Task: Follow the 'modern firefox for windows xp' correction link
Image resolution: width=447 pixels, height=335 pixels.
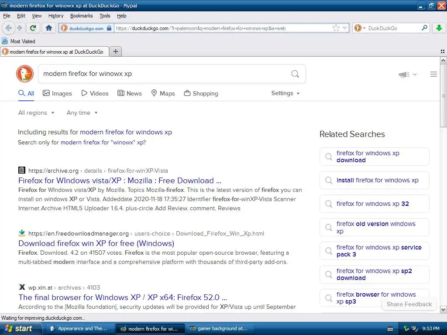Action: 126,132
